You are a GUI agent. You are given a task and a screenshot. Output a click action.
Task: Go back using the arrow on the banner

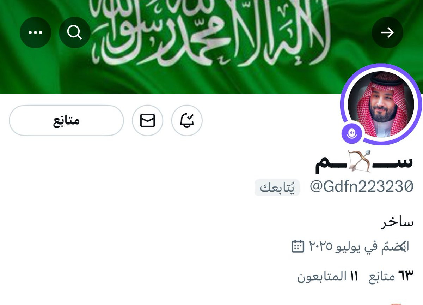[387, 32]
